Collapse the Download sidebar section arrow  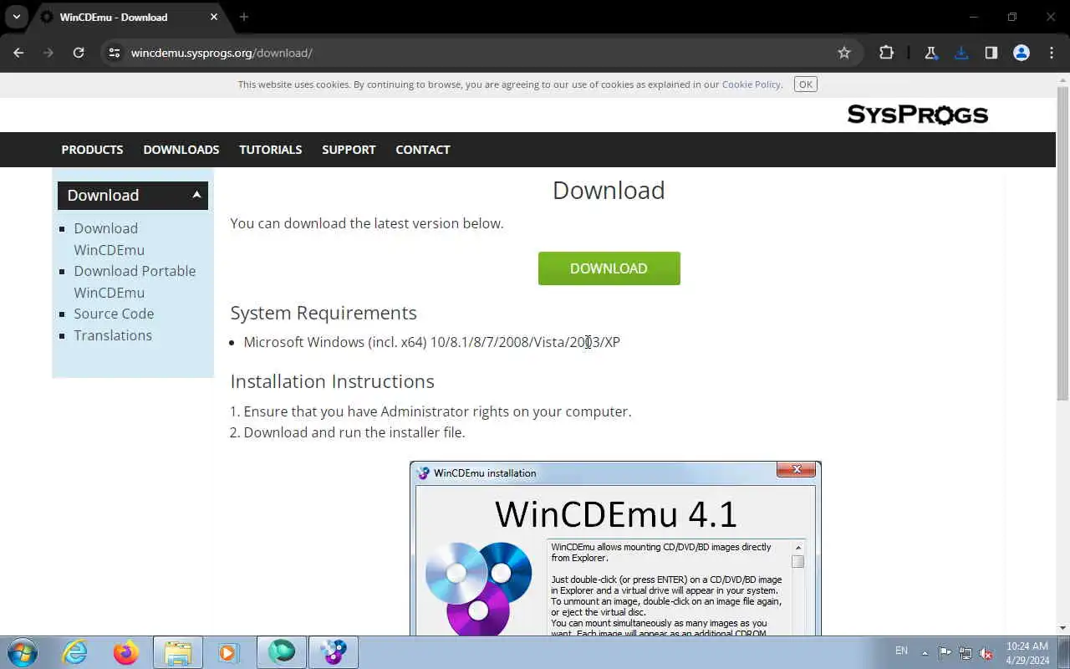196,195
